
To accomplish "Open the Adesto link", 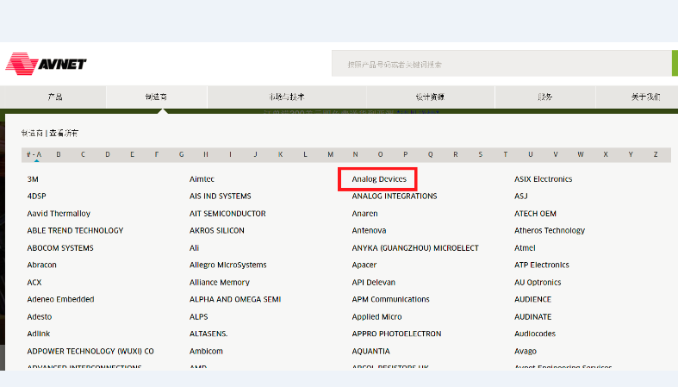I will [40, 316].
